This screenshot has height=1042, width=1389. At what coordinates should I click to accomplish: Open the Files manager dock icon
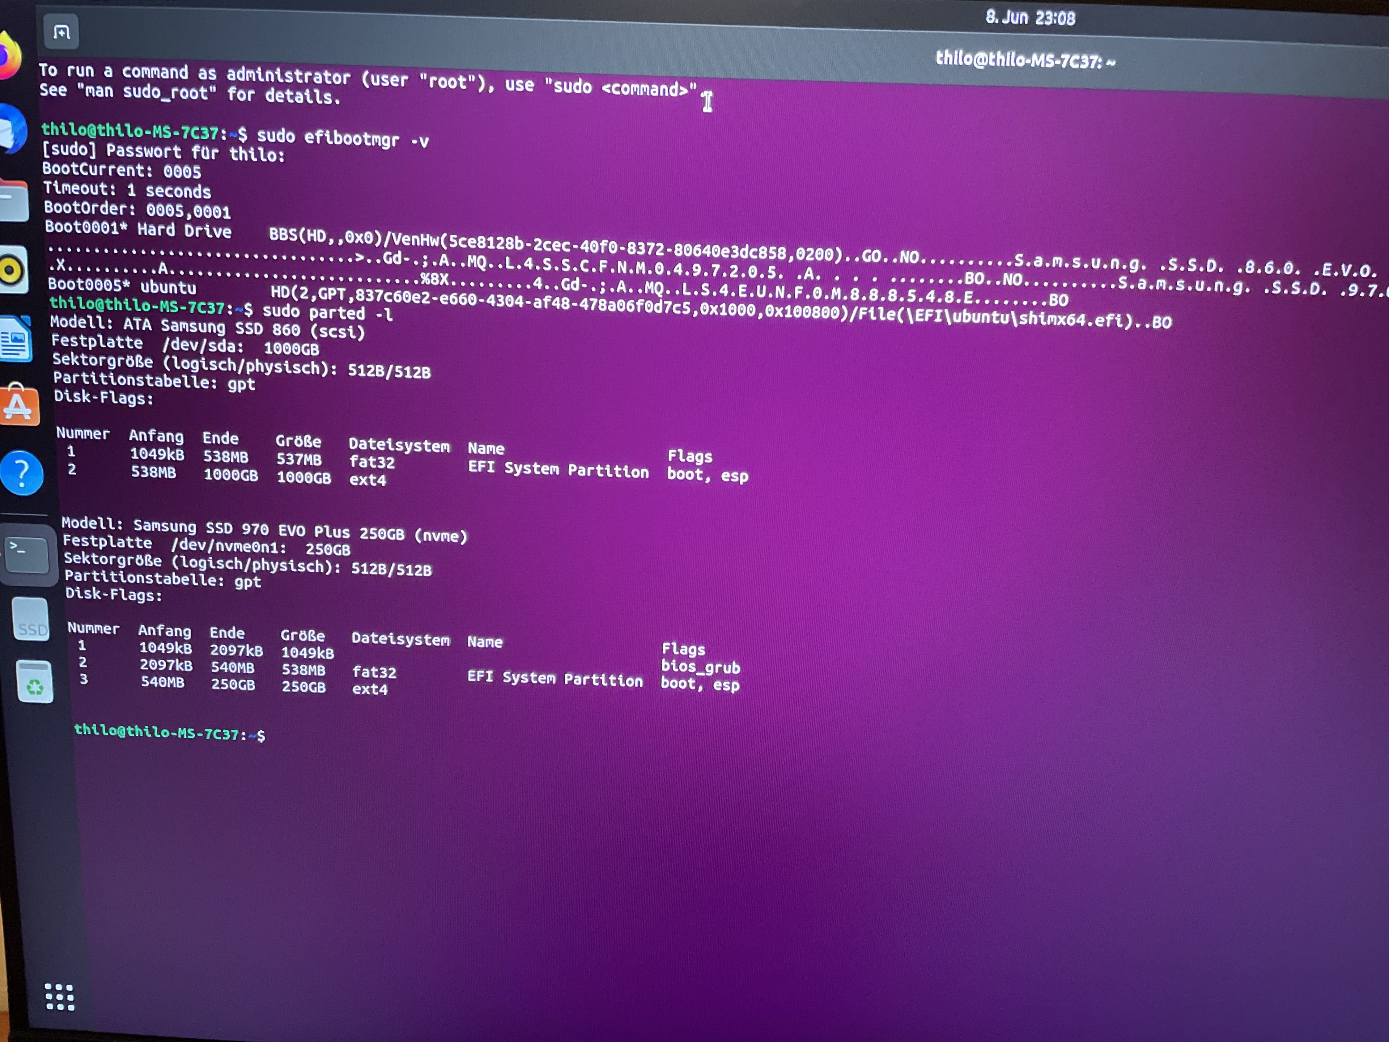14,200
